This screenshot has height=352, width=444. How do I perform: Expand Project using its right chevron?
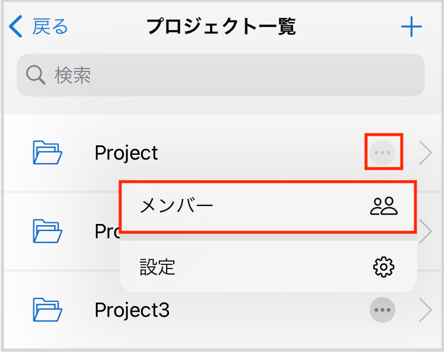(x=425, y=153)
